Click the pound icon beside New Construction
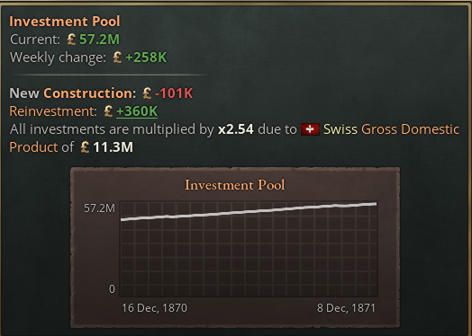The height and width of the screenshot is (336, 472). [147, 93]
